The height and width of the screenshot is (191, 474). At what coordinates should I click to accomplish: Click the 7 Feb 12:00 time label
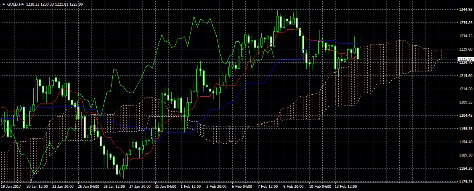268,187
